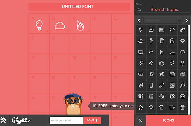Choose the calendar icon in the finder
Screen dimensions: 191x126
pyautogui.click(x=162, y=30)
